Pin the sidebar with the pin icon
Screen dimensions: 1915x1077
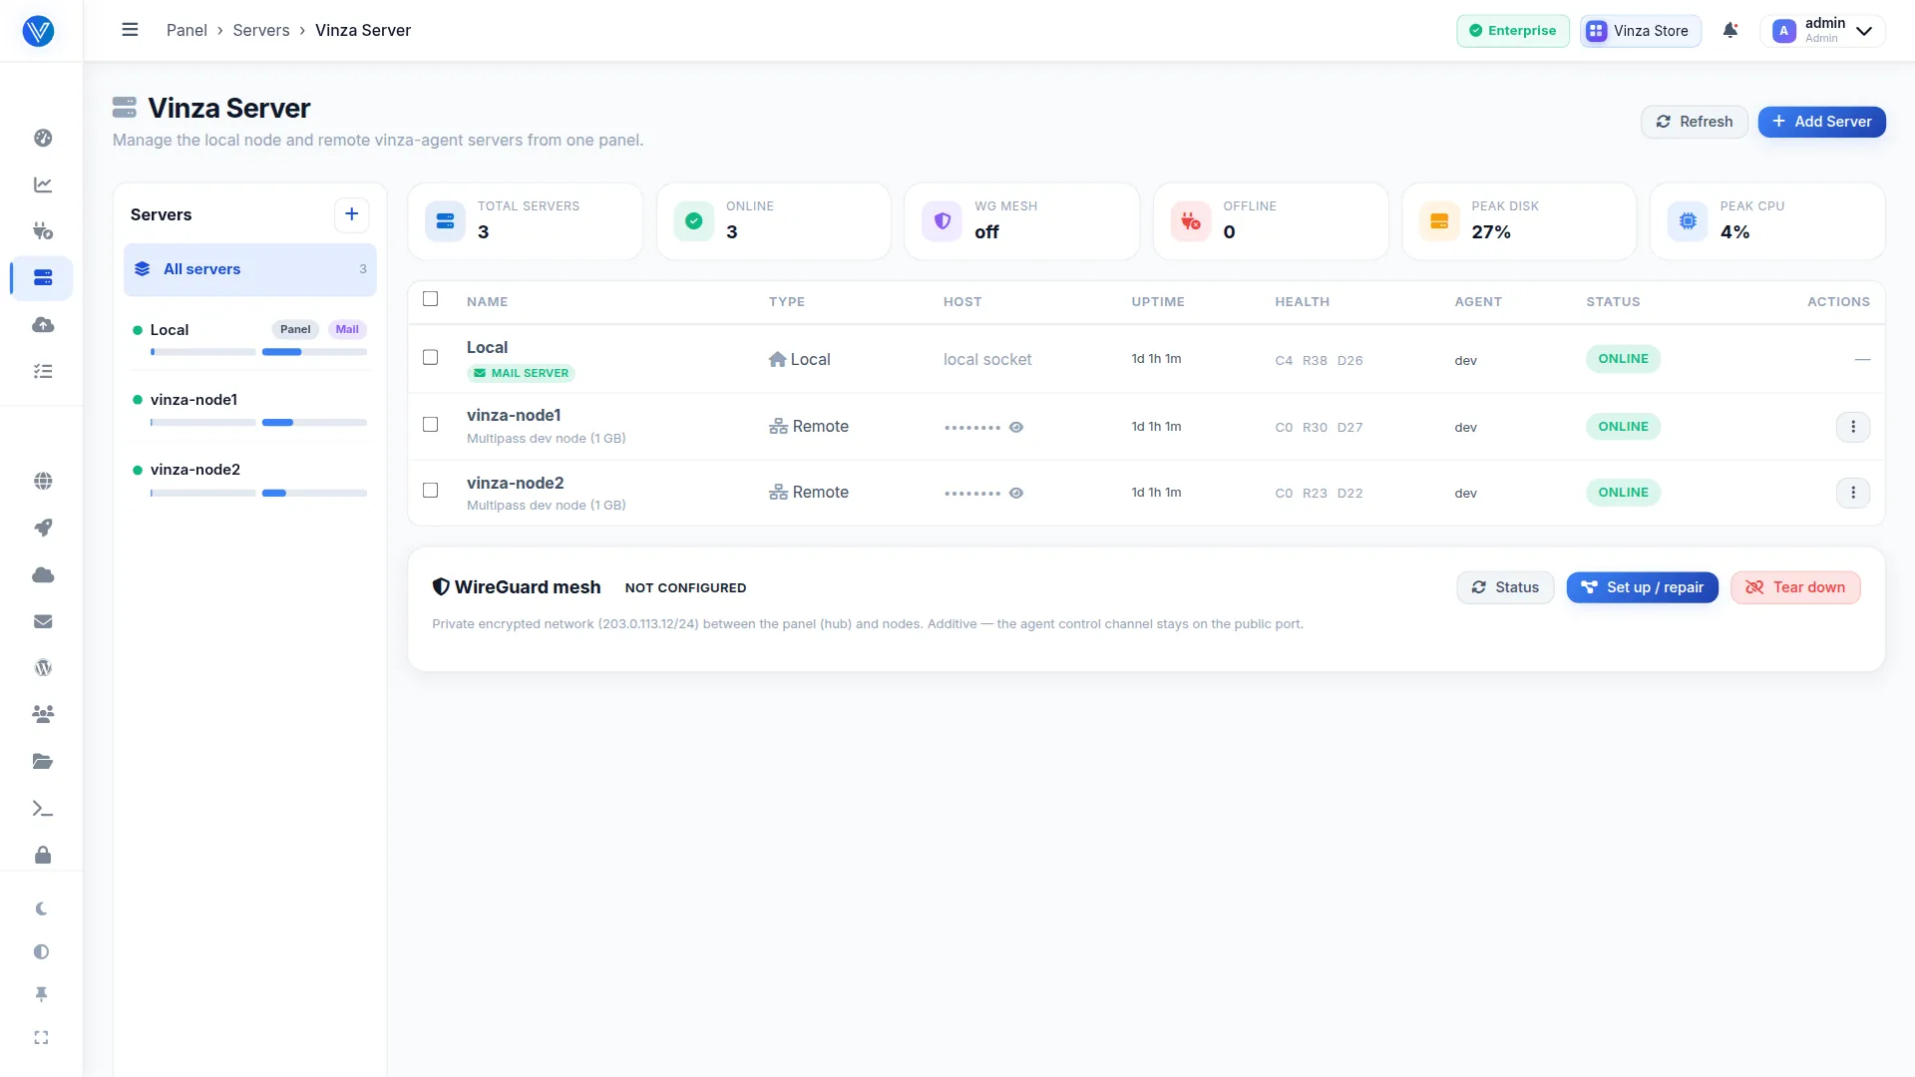41,994
